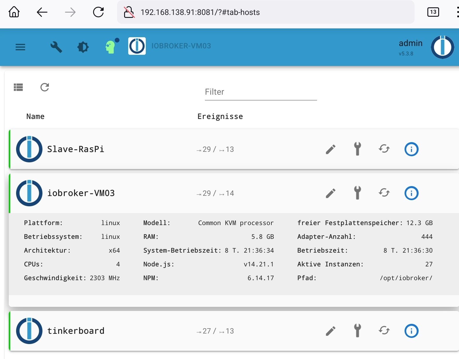The image size is (459, 359).
Task: Click Geschwindigkeit value 2303 MHz
Action: [x=105, y=278]
